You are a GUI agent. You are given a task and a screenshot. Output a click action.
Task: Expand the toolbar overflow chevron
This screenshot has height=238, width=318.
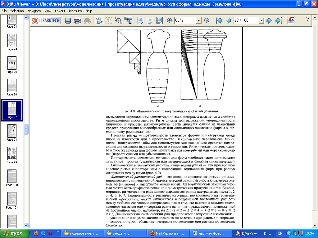pyautogui.click(x=307, y=20)
